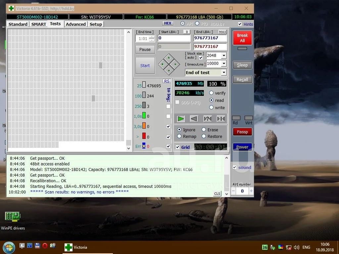Viewport: 339px width, 254px height.
Task: Click the Pause button
Action: [145, 50]
